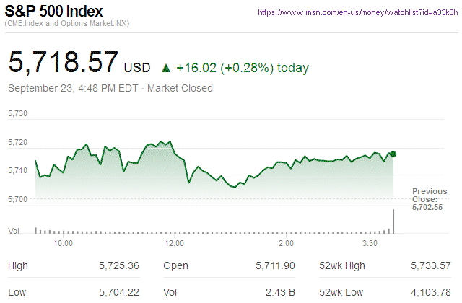This screenshot has width=462, height=303.
Task: Click the green dot at chart line end
Action: [x=393, y=154]
